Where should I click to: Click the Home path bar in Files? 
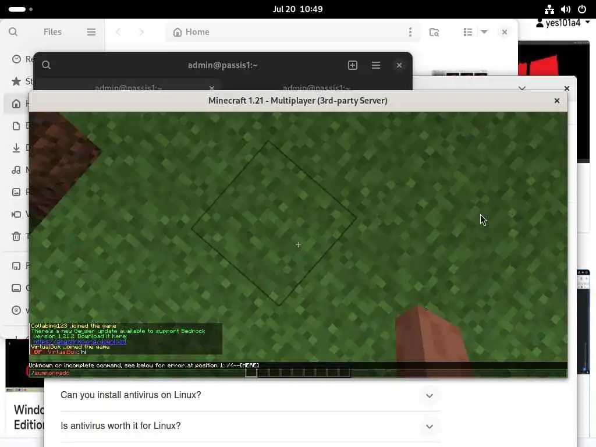[293, 32]
